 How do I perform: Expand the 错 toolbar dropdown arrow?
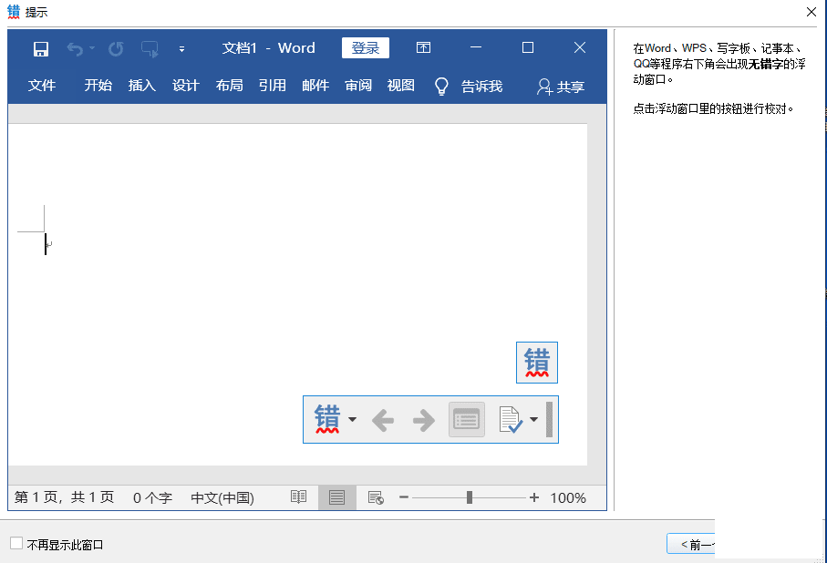click(352, 420)
